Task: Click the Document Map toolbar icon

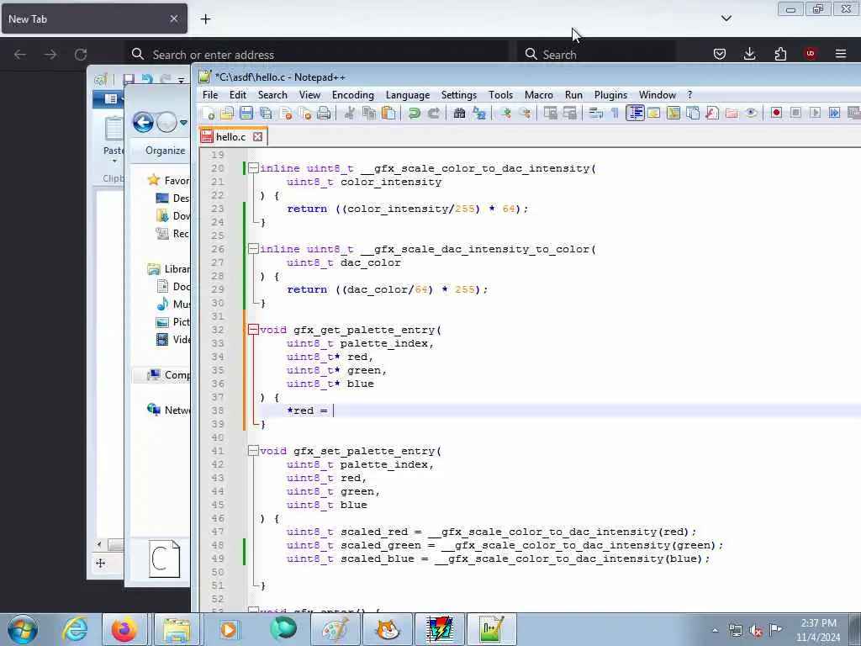Action: 673,114
